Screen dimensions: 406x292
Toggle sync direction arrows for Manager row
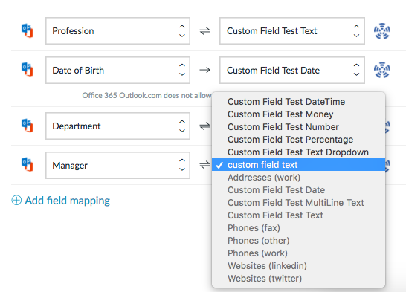tap(204, 165)
